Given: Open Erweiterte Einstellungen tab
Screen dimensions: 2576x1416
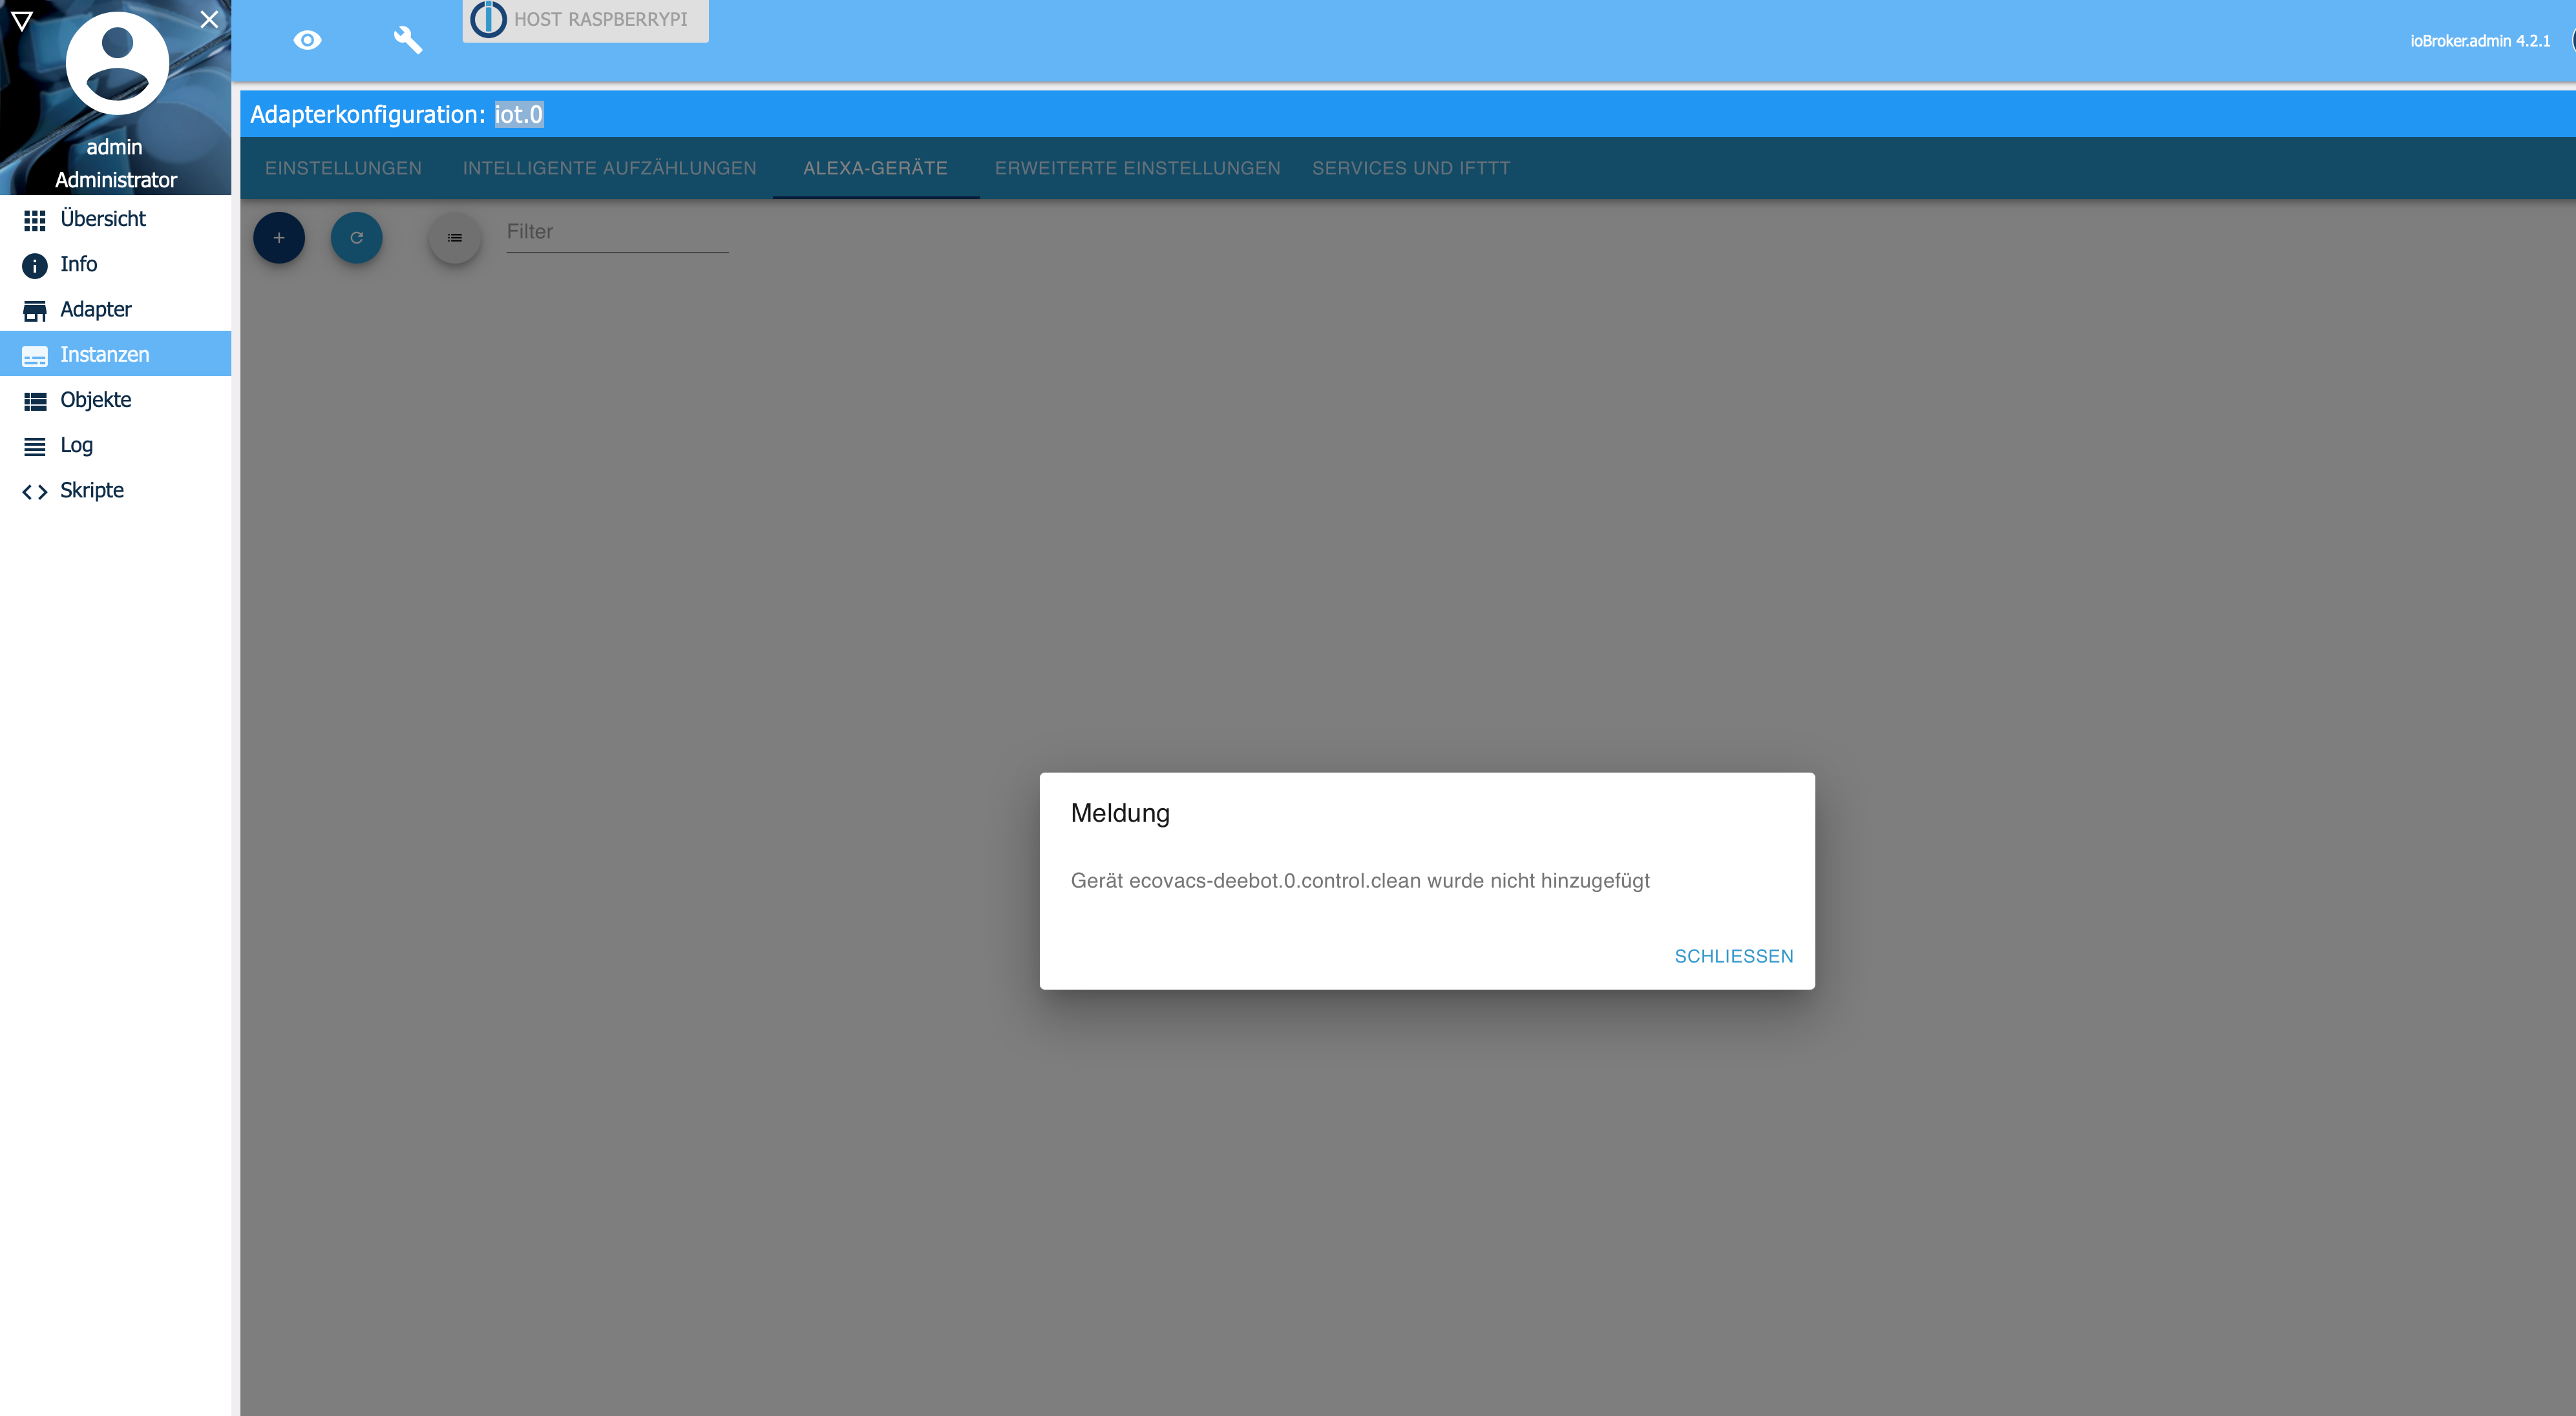Looking at the screenshot, I should coord(1137,168).
